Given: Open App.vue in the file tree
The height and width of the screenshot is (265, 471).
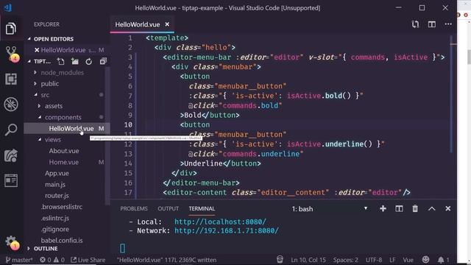Looking at the screenshot, I should 57,174.
